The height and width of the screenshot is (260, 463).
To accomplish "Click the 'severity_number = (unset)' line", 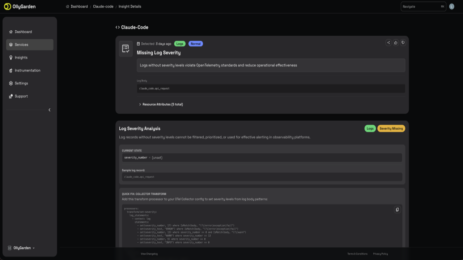I will coord(262,158).
